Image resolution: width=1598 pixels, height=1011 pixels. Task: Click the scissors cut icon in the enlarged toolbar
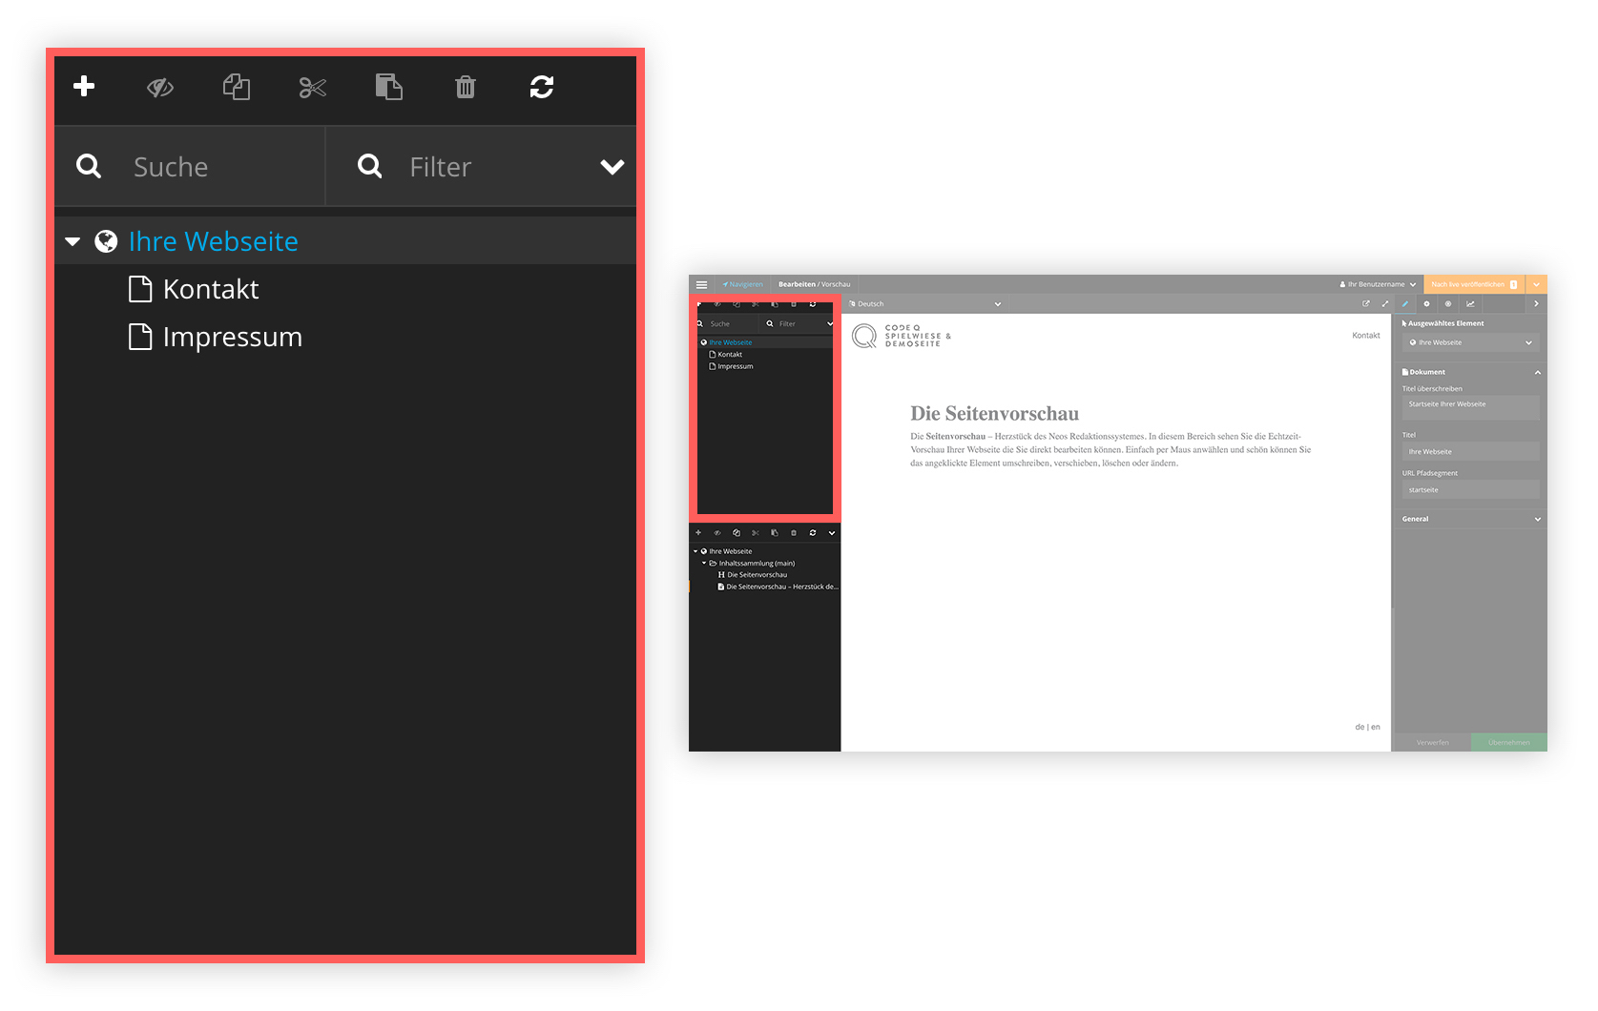(313, 88)
